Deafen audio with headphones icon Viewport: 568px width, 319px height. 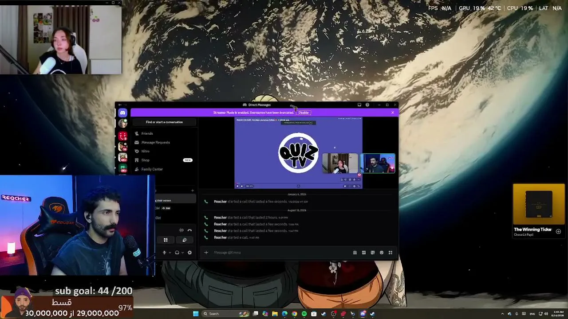pyautogui.click(x=177, y=253)
